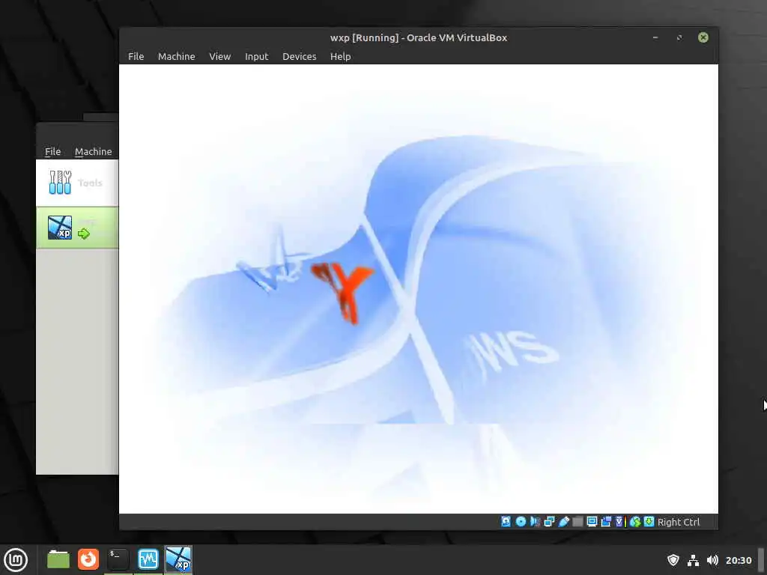Click the USB devices status icon

click(x=563, y=522)
